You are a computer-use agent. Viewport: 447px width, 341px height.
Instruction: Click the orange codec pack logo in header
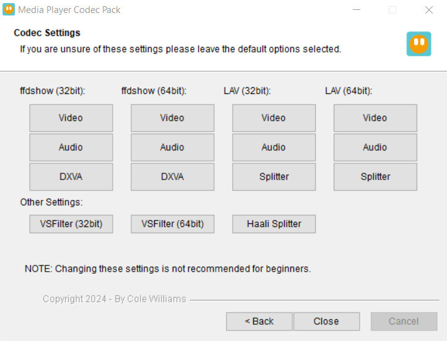pos(419,44)
